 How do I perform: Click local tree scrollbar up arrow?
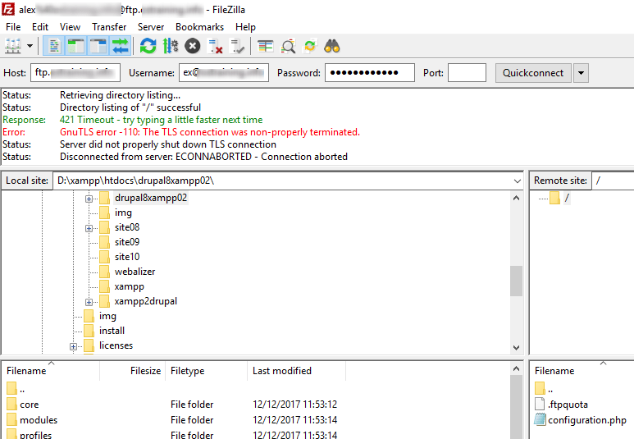point(517,198)
